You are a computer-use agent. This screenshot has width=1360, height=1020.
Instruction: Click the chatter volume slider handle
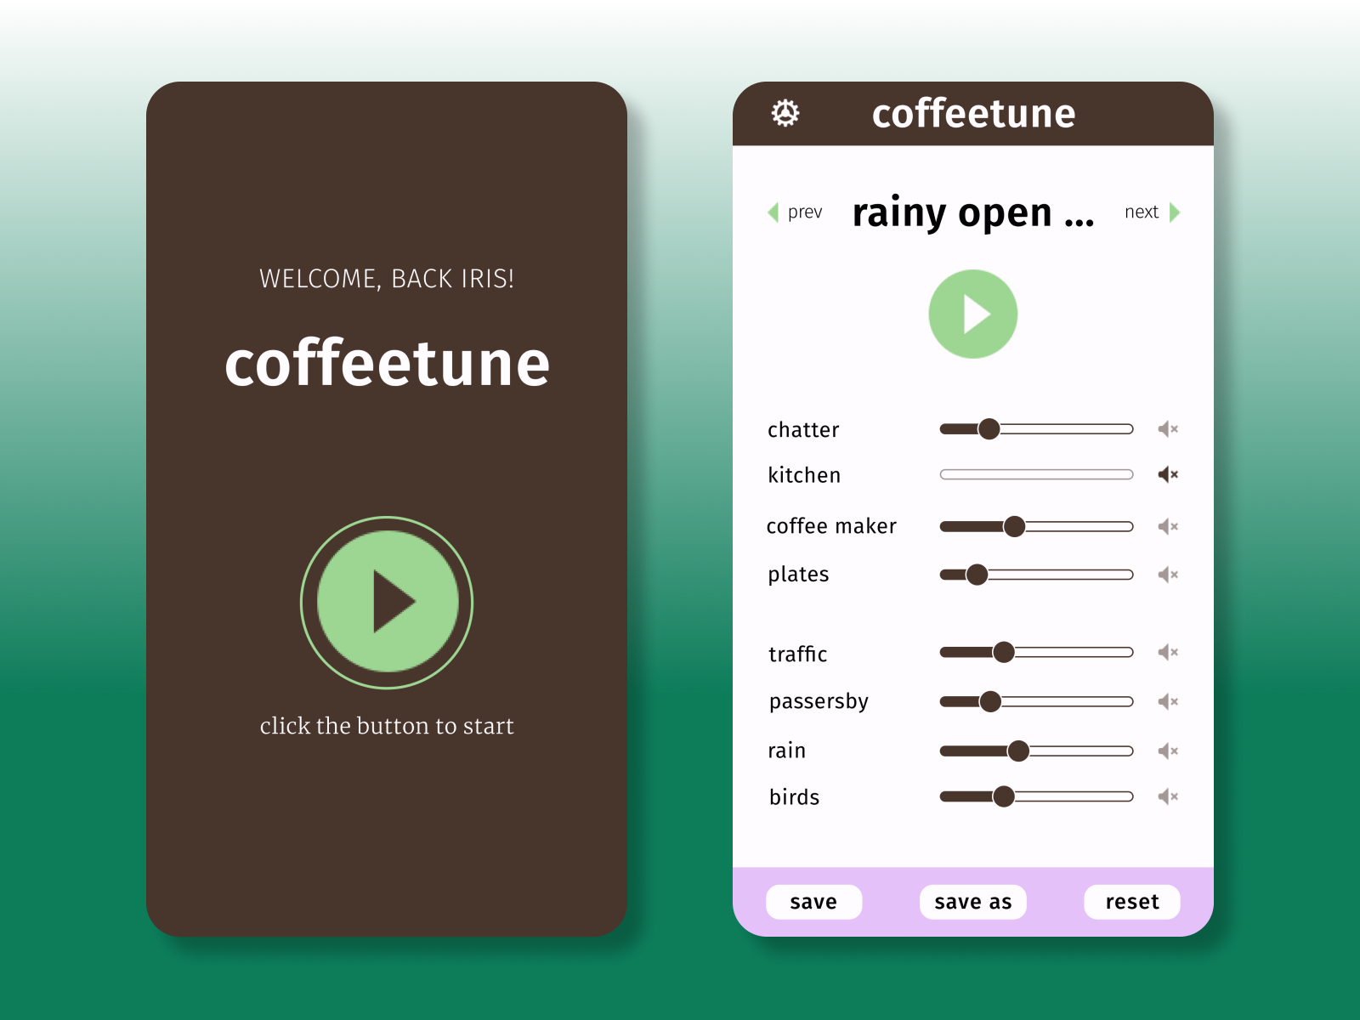pyautogui.click(x=989, y=429)
